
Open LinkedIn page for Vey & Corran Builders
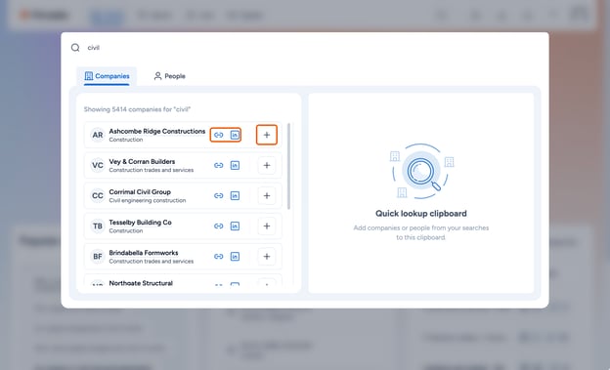tap(235, 165)
